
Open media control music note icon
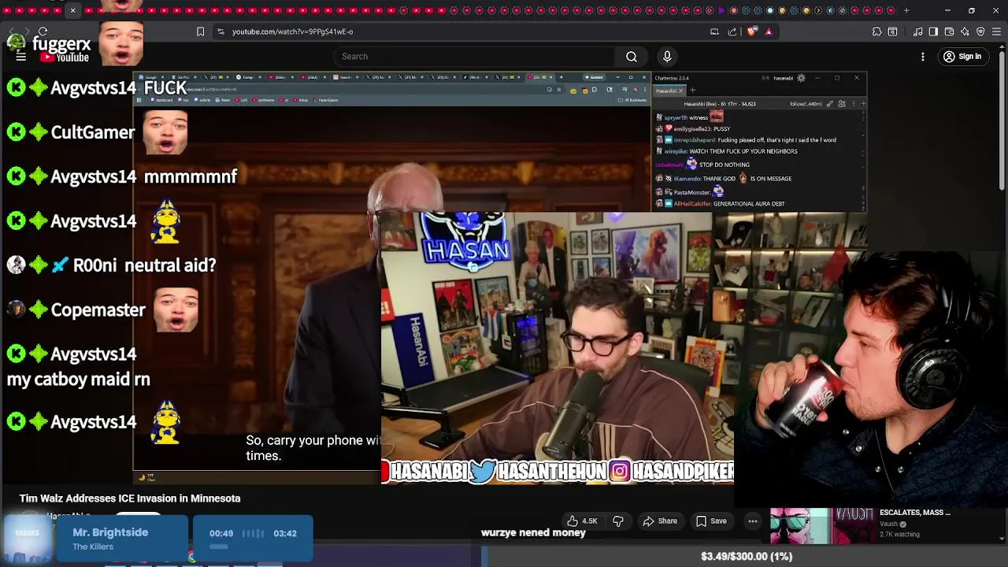918,31
